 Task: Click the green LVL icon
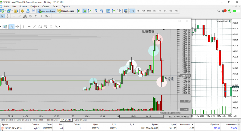(230, 11)
